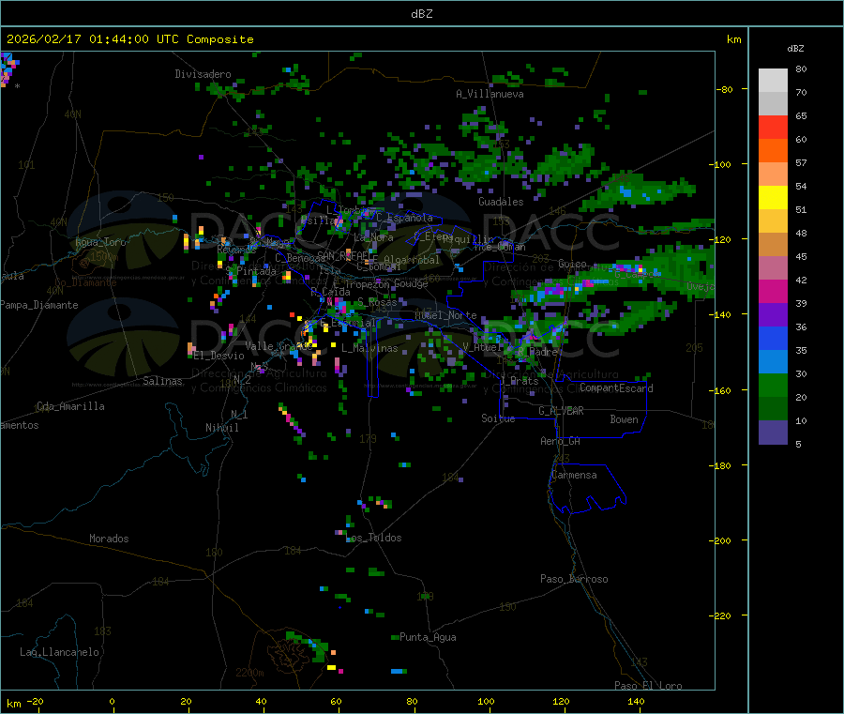
Task: Click the white 70-80 dBZ color swatch
Action: pyautogui.click(x=773, y=81)
